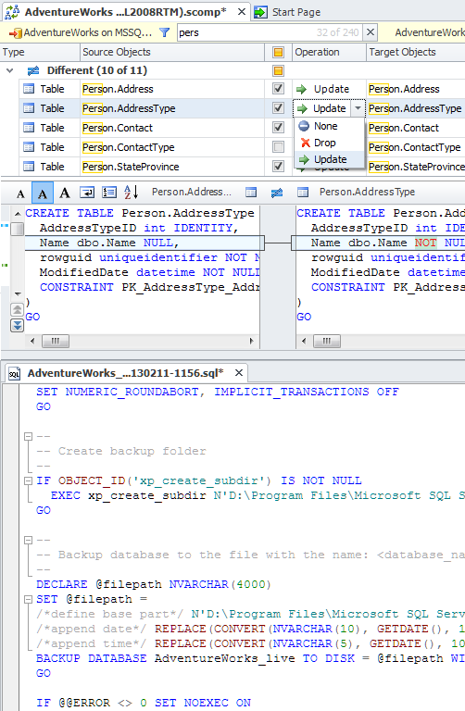
Task: Close the AdventureWorks .scomp tab
Action: [x=242, y=12]
